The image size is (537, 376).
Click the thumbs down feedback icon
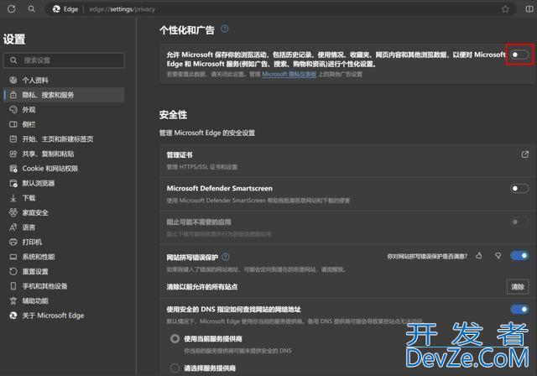(x=498, y=256)
